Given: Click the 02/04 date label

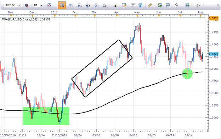Looking at the screenshot, I should click(x=78, y=135).
